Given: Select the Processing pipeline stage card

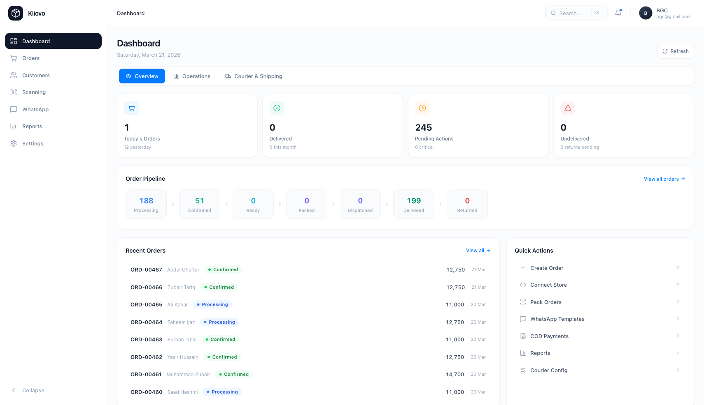Looking at the screenshot, I should tap(146, 205).
